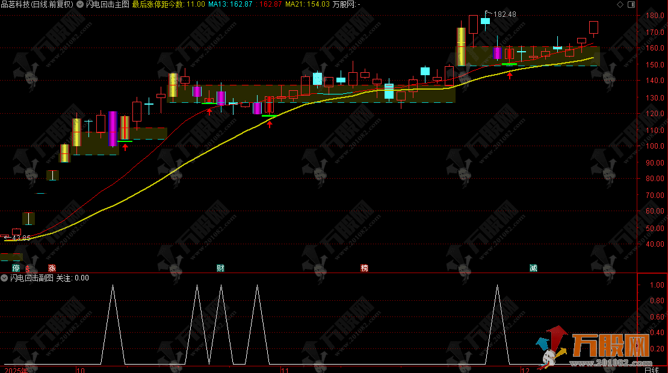
Task: Click the 停 suspension info marker
Action: click(x=16, y=268)
